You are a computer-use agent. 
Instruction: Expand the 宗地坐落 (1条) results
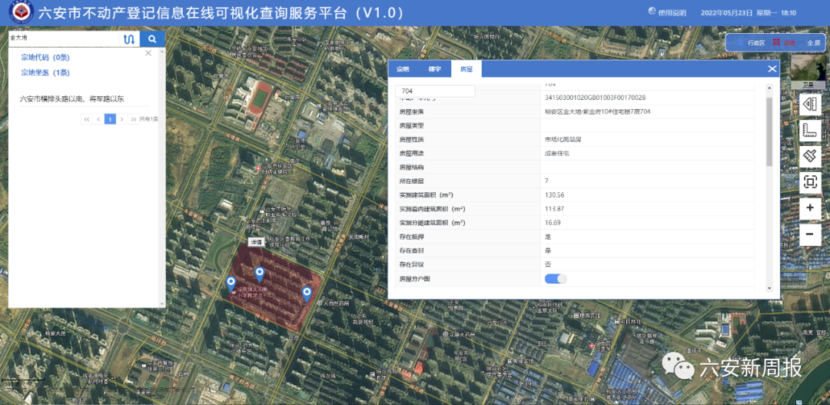[45, 73]
